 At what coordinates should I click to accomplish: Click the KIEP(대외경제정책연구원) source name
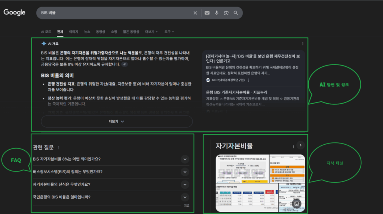point(228,80)
